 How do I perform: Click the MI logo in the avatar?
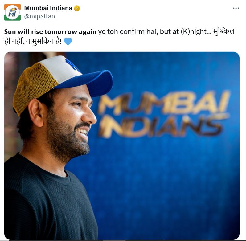pyautogui.click(x=12, y=12)
